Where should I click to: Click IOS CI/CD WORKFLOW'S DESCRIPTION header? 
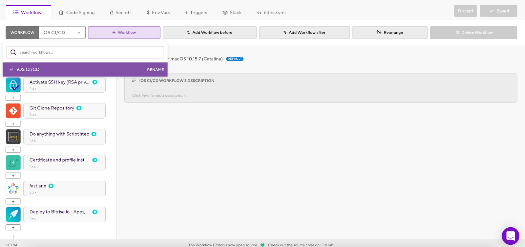pos(177,80)
